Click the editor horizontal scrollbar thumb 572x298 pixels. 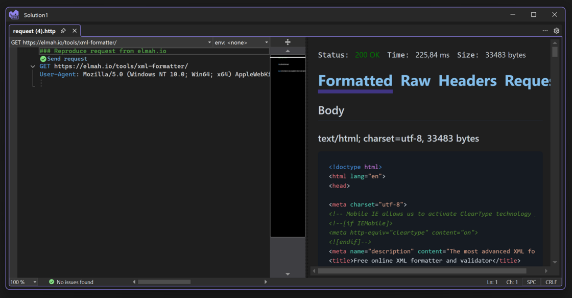coord(164,282)
